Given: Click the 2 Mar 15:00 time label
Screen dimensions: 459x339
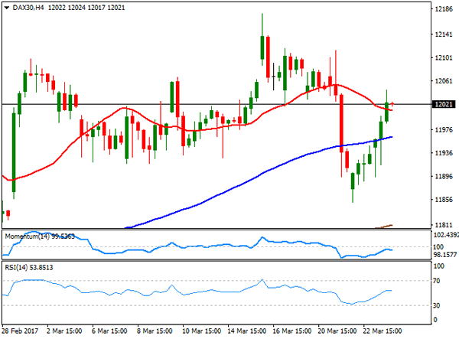Looking at the screenshot, I should pyautogui.click(x=64, y=331).
